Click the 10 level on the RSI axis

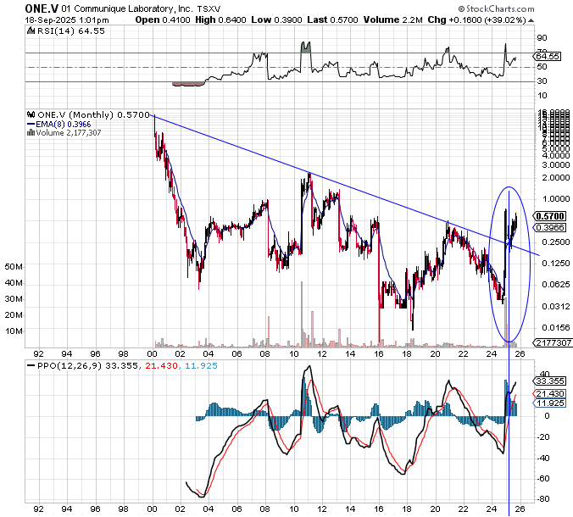(x=542, y=96)
